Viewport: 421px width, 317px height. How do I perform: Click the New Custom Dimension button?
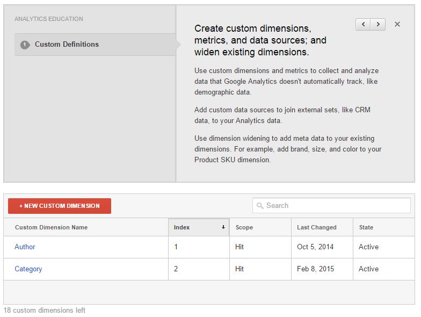[60, 206]
